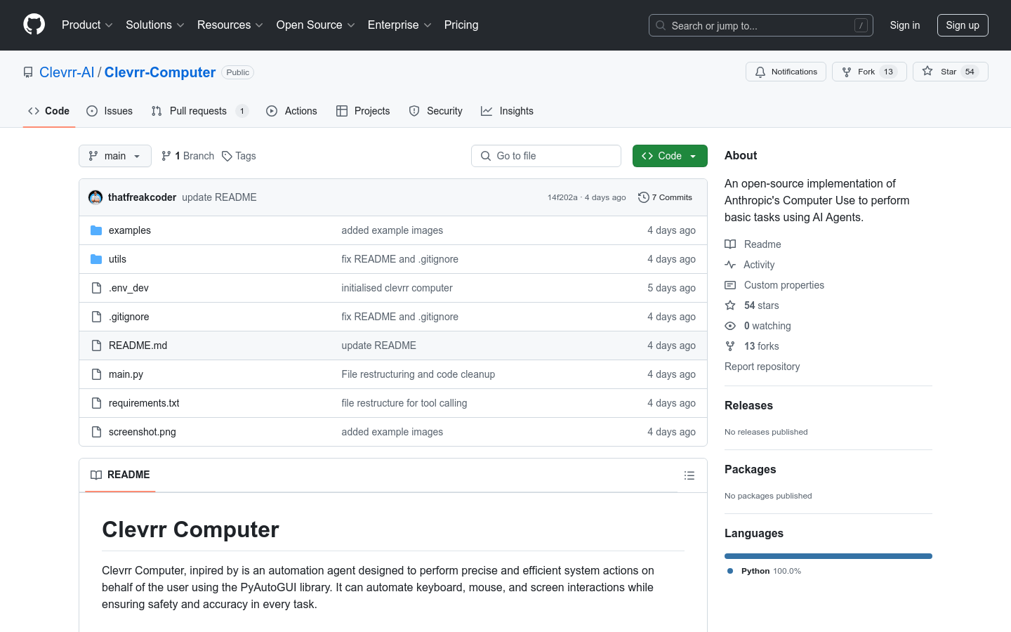This screenshot has height=632, width=1011.
Task: Expand the Solutions menu
Action: [x=155, y=25]
